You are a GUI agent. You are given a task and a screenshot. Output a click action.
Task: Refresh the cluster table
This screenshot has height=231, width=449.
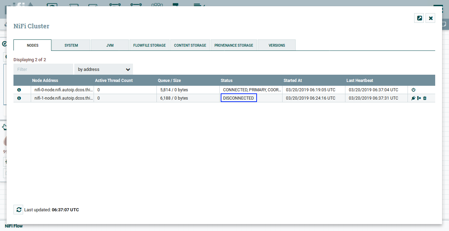(x=19, y=210)
